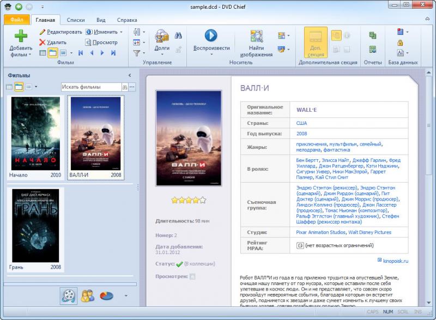Open funnel filter dropdown in Управление
This screenshot has height=320, width=436.
144,53
